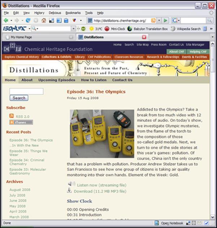Click inside the sidebar search text field
This screenshot has height=228, width=217.
(26, 91)
